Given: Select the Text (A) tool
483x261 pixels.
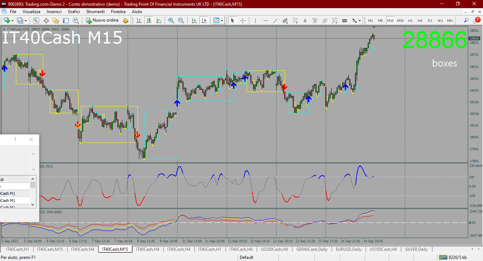Looking at the screenshot, I should (305, 21).
